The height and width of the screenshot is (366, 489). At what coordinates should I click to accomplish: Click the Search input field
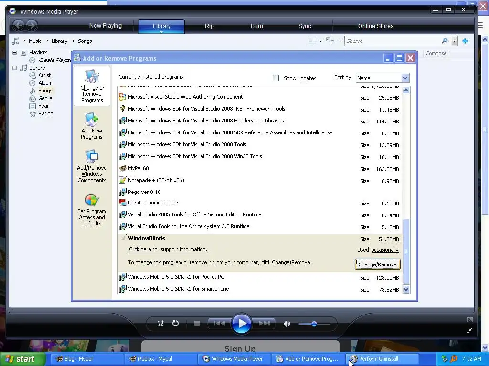[393, 41]
